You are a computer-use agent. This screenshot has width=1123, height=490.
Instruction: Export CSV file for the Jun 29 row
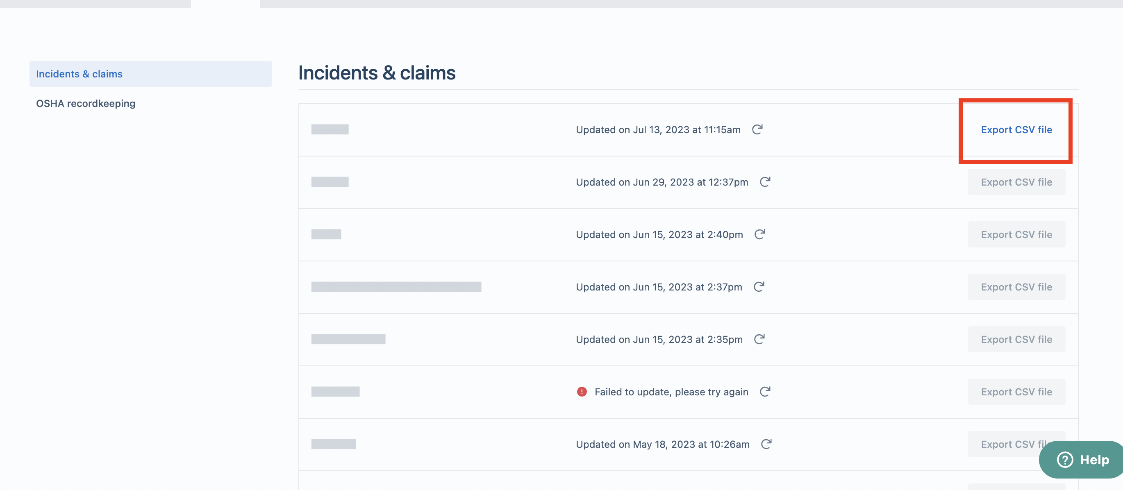pyautogui.click(x=1016, y=182)
